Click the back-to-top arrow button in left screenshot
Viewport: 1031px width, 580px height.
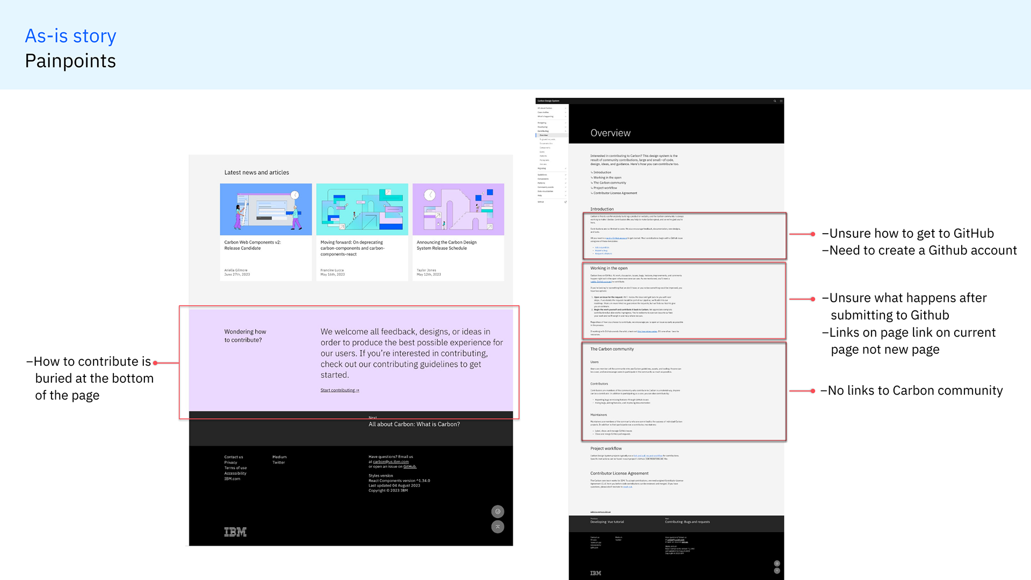coord(498,527)
